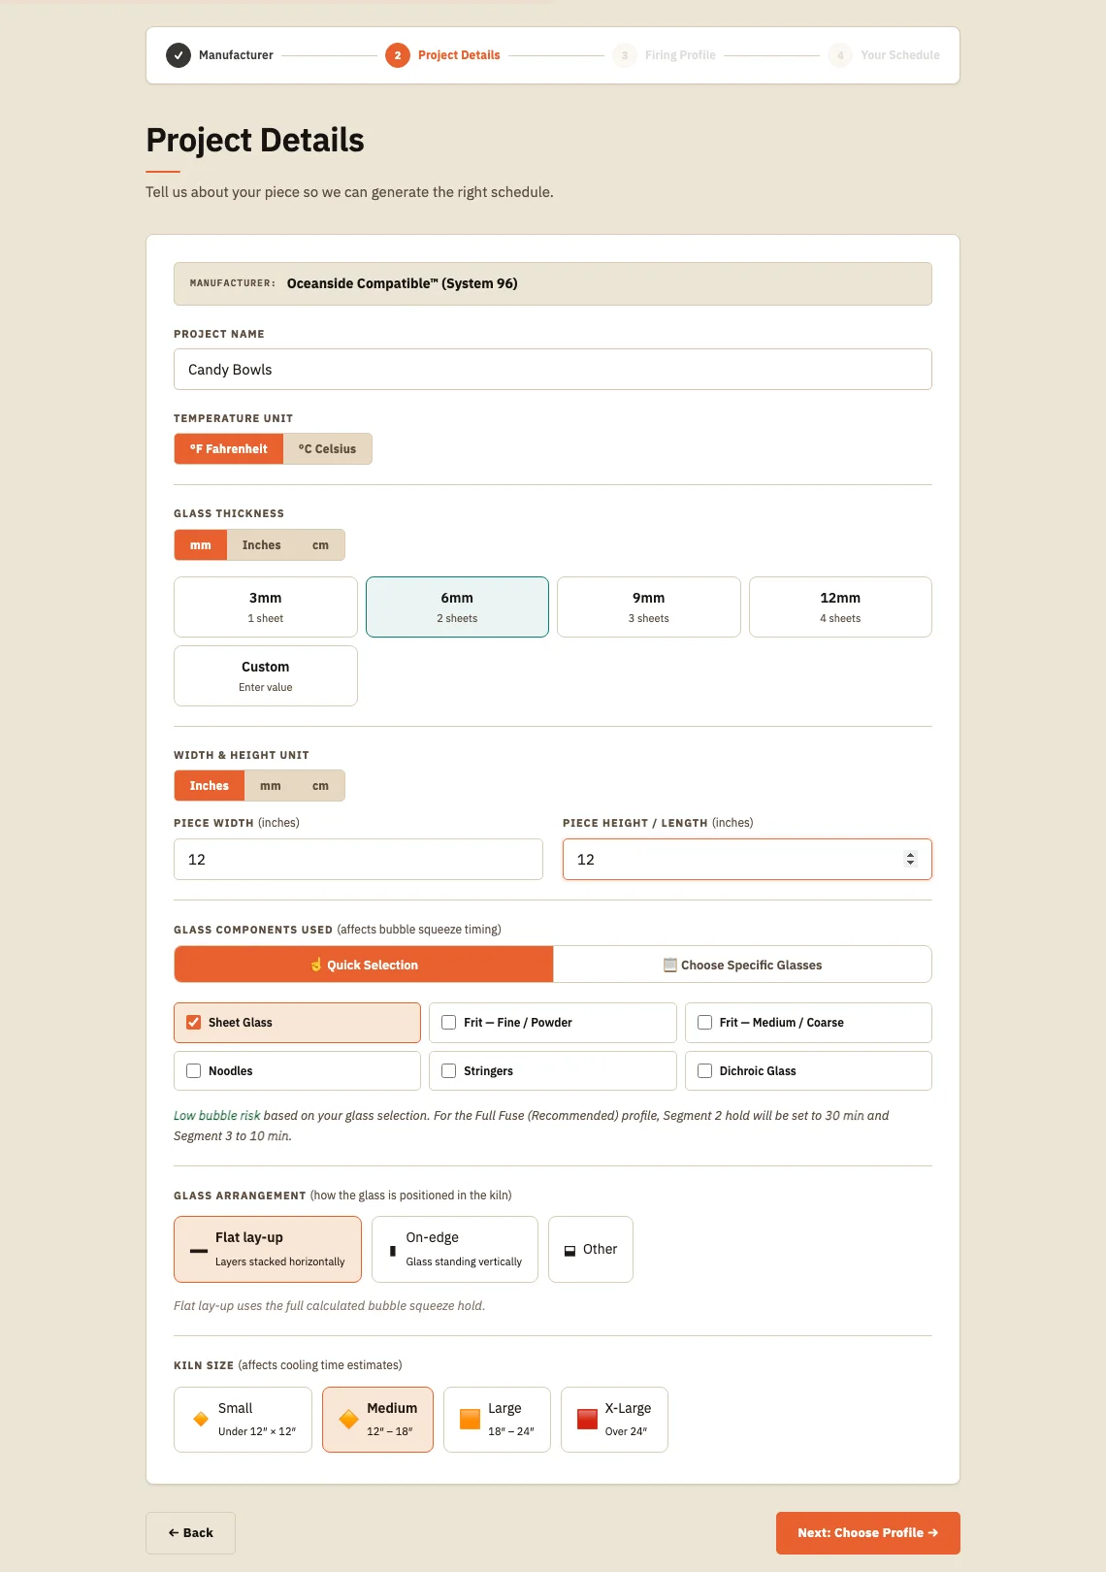Click the step 3 Firing Profile circle

point(625,55)
